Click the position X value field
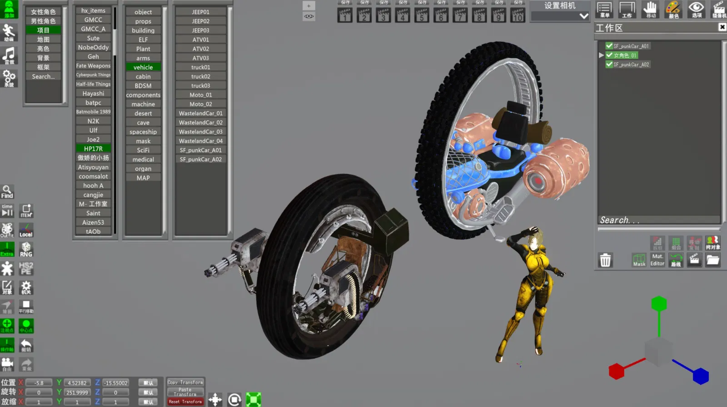 pyautogui.click(x=39, y=383)
